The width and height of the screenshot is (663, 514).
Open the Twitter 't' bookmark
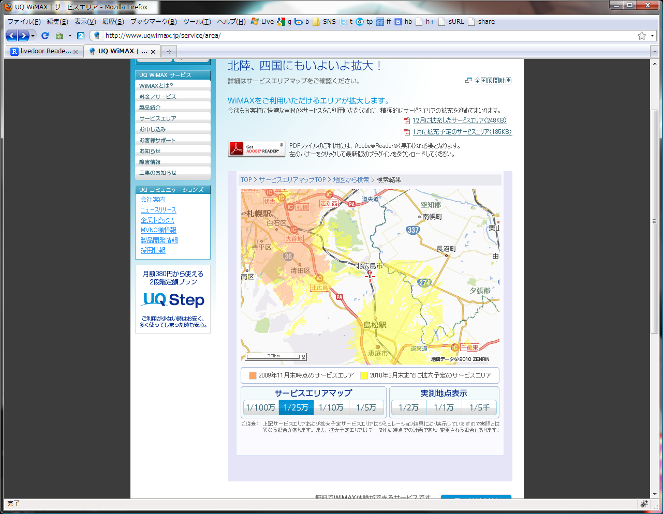pos(346,21)
